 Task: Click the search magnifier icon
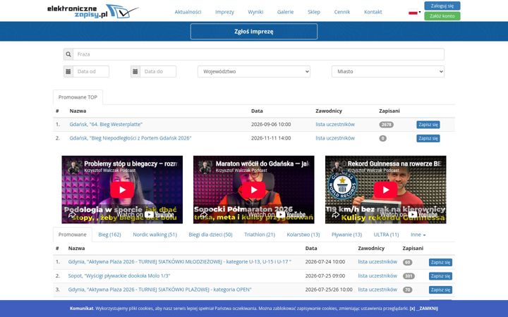68,54
